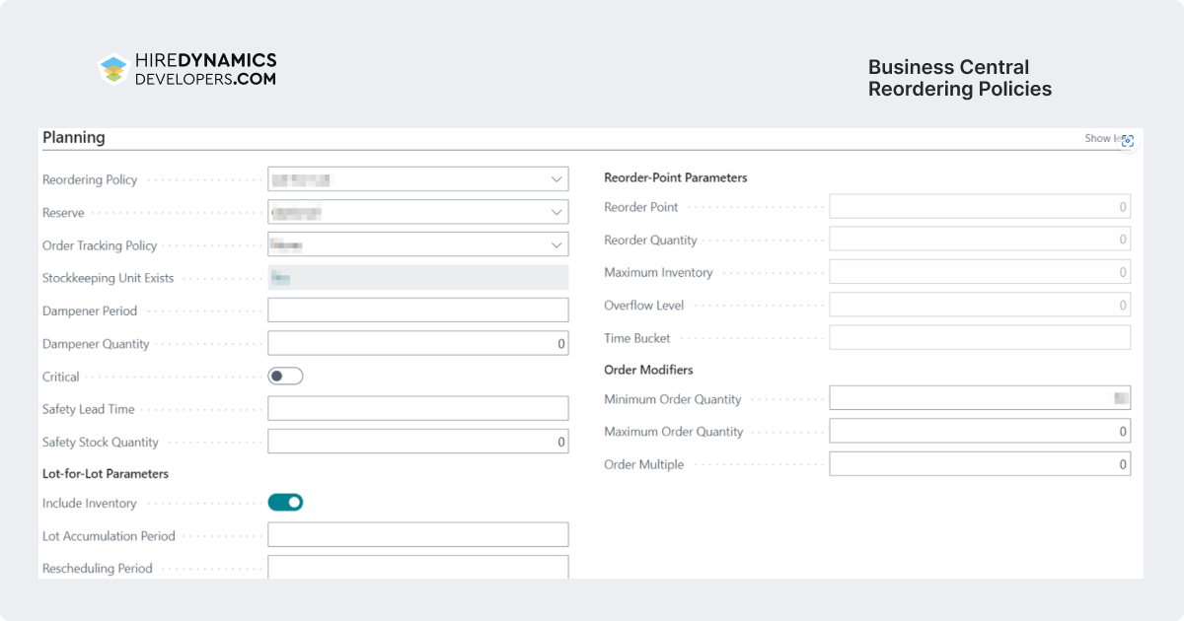
Task: Click the screenshot capture icon near Show less
Action: tap(1128, 141)
